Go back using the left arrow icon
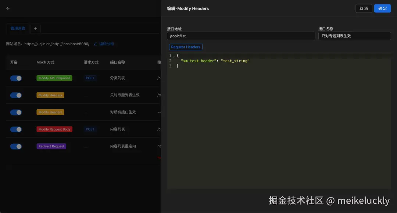This screenshot has height=213, width=397. (x=8, y=8)
